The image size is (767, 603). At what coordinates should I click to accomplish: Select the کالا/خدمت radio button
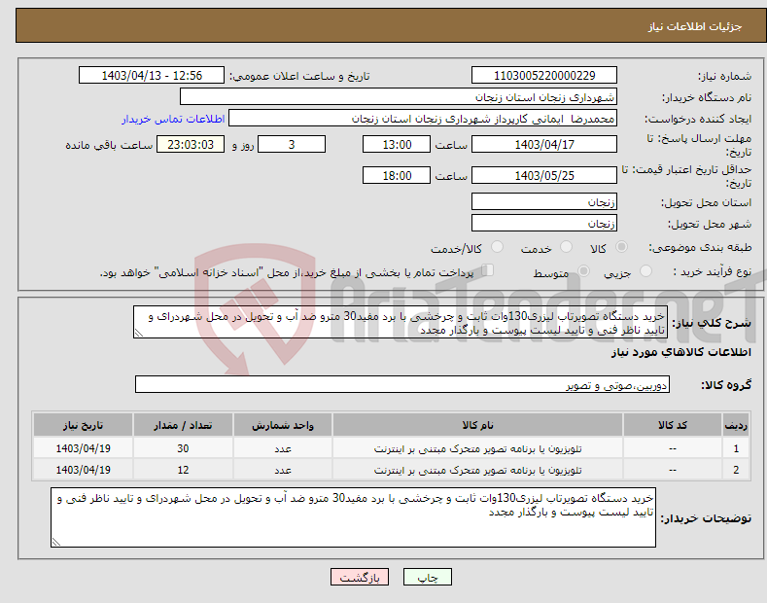tap(497, 247)
